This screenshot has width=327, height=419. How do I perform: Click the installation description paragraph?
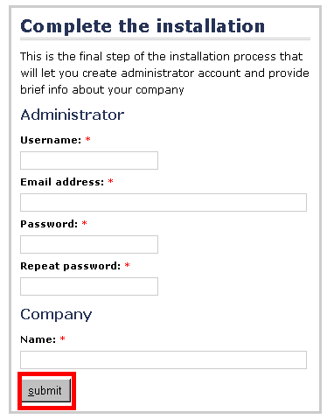point(164,73)
